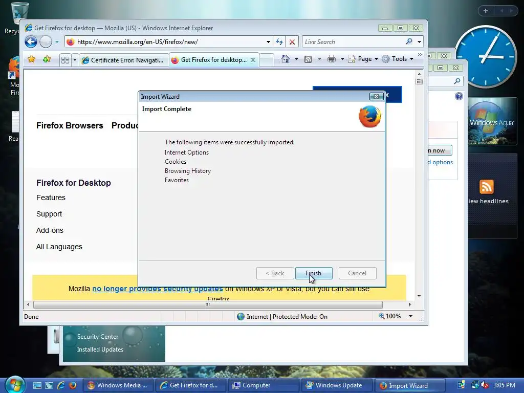The width and height of the screenshot is (524, 393).
Task: Click the search icon in background window
Action: pos(457,81)
